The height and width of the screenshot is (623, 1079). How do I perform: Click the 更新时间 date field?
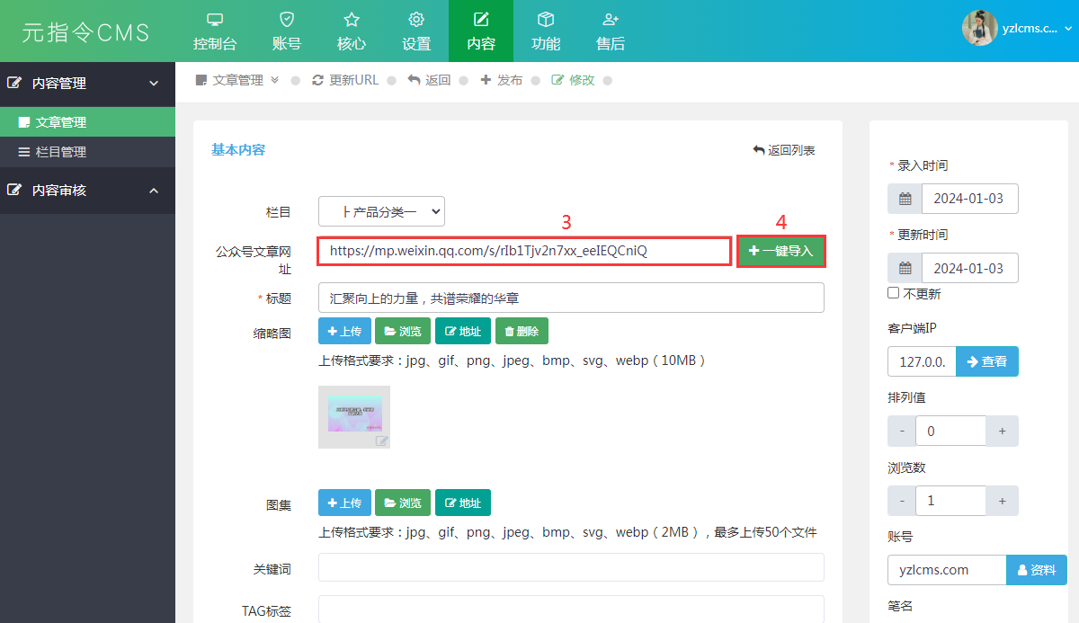(970, 268)
